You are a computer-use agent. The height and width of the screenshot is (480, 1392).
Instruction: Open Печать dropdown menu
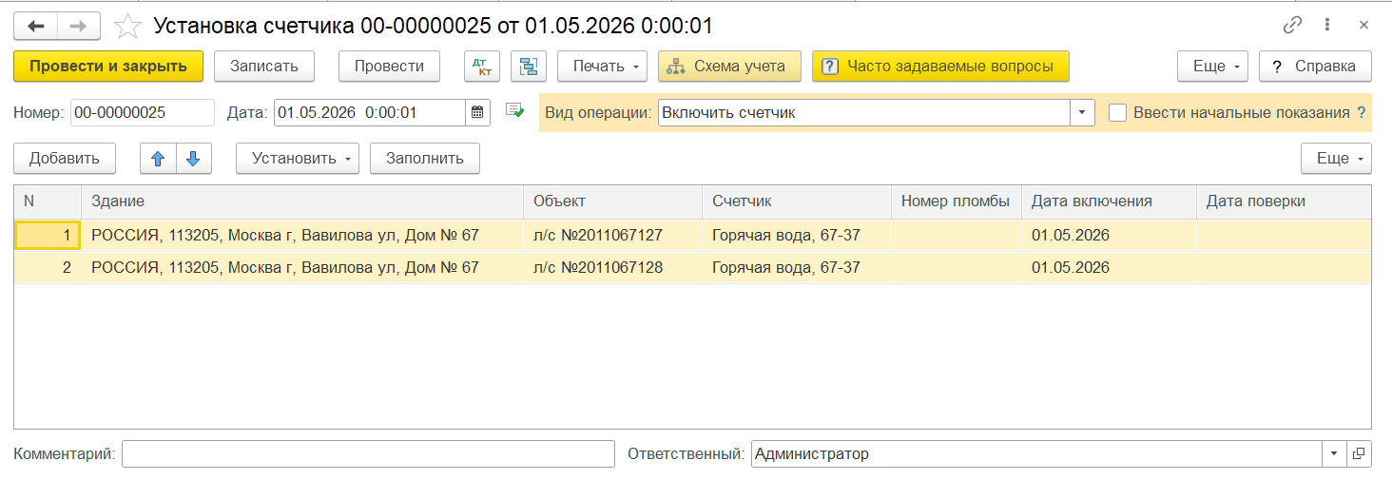coord(603,66)
